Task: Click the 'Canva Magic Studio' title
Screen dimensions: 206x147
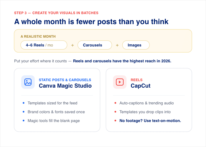Action: [x=65, y=86]
